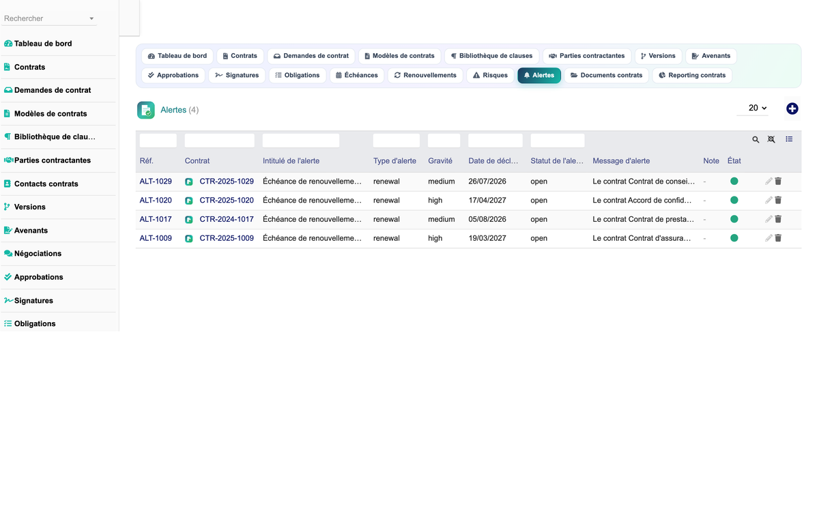Select the Parties contractantes top tab
The width and height of the screenshot is (819, 507).
[x=587, y=56]
